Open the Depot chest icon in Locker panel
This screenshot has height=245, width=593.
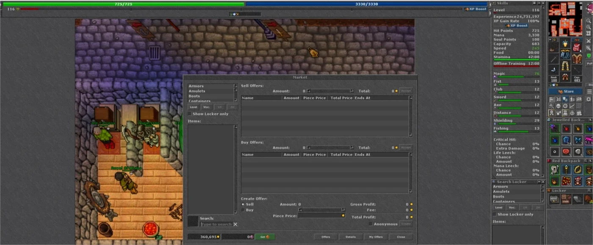[554, 199]
